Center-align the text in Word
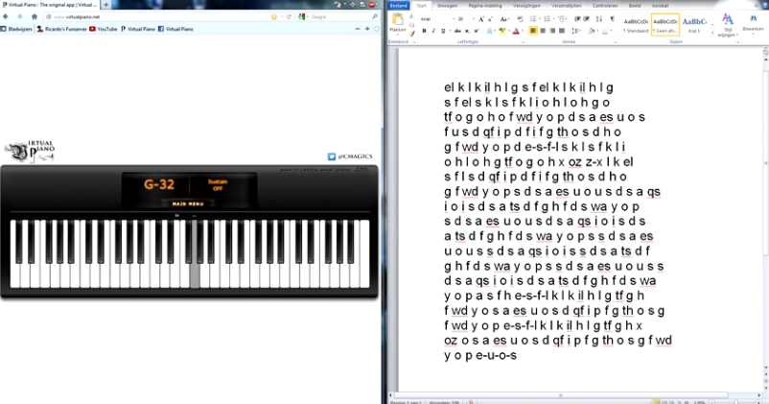This screenshot has width=769, height=404. (543, 31)
